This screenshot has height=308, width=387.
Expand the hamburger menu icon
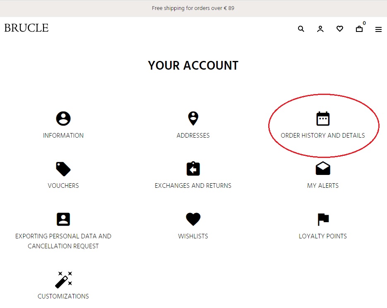pyautogui.click(x=378, y=29)
